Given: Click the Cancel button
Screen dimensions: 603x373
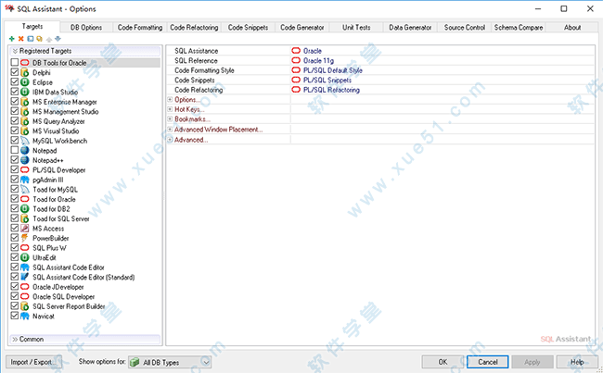Looking at the screenshot, I should [x=488, y=362].
